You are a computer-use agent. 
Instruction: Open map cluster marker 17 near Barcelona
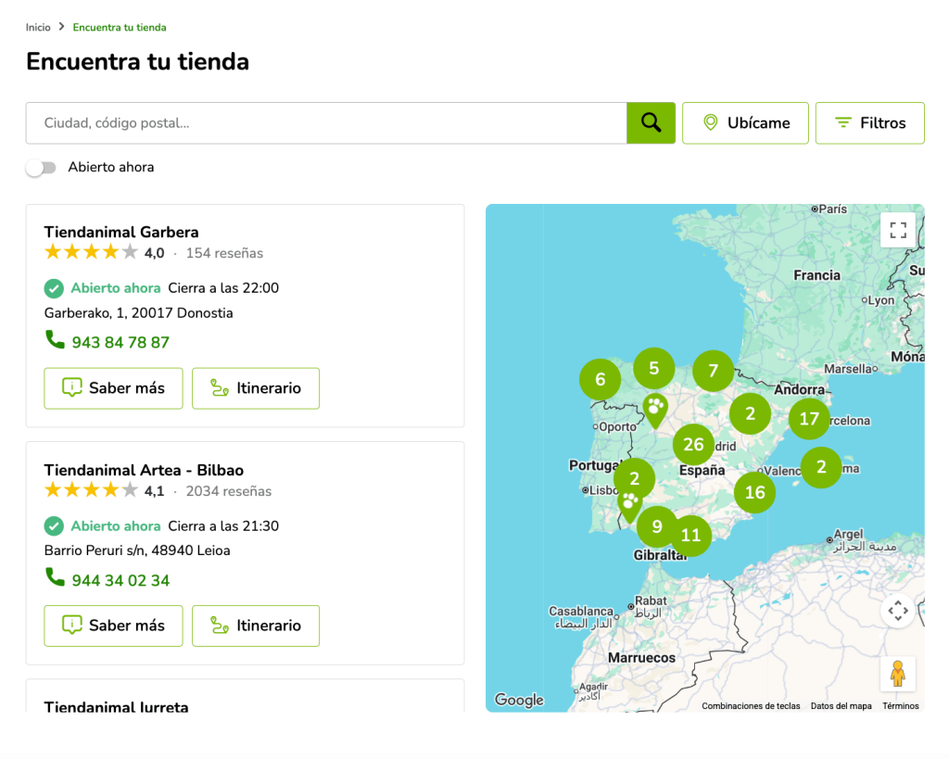[809, 419]
